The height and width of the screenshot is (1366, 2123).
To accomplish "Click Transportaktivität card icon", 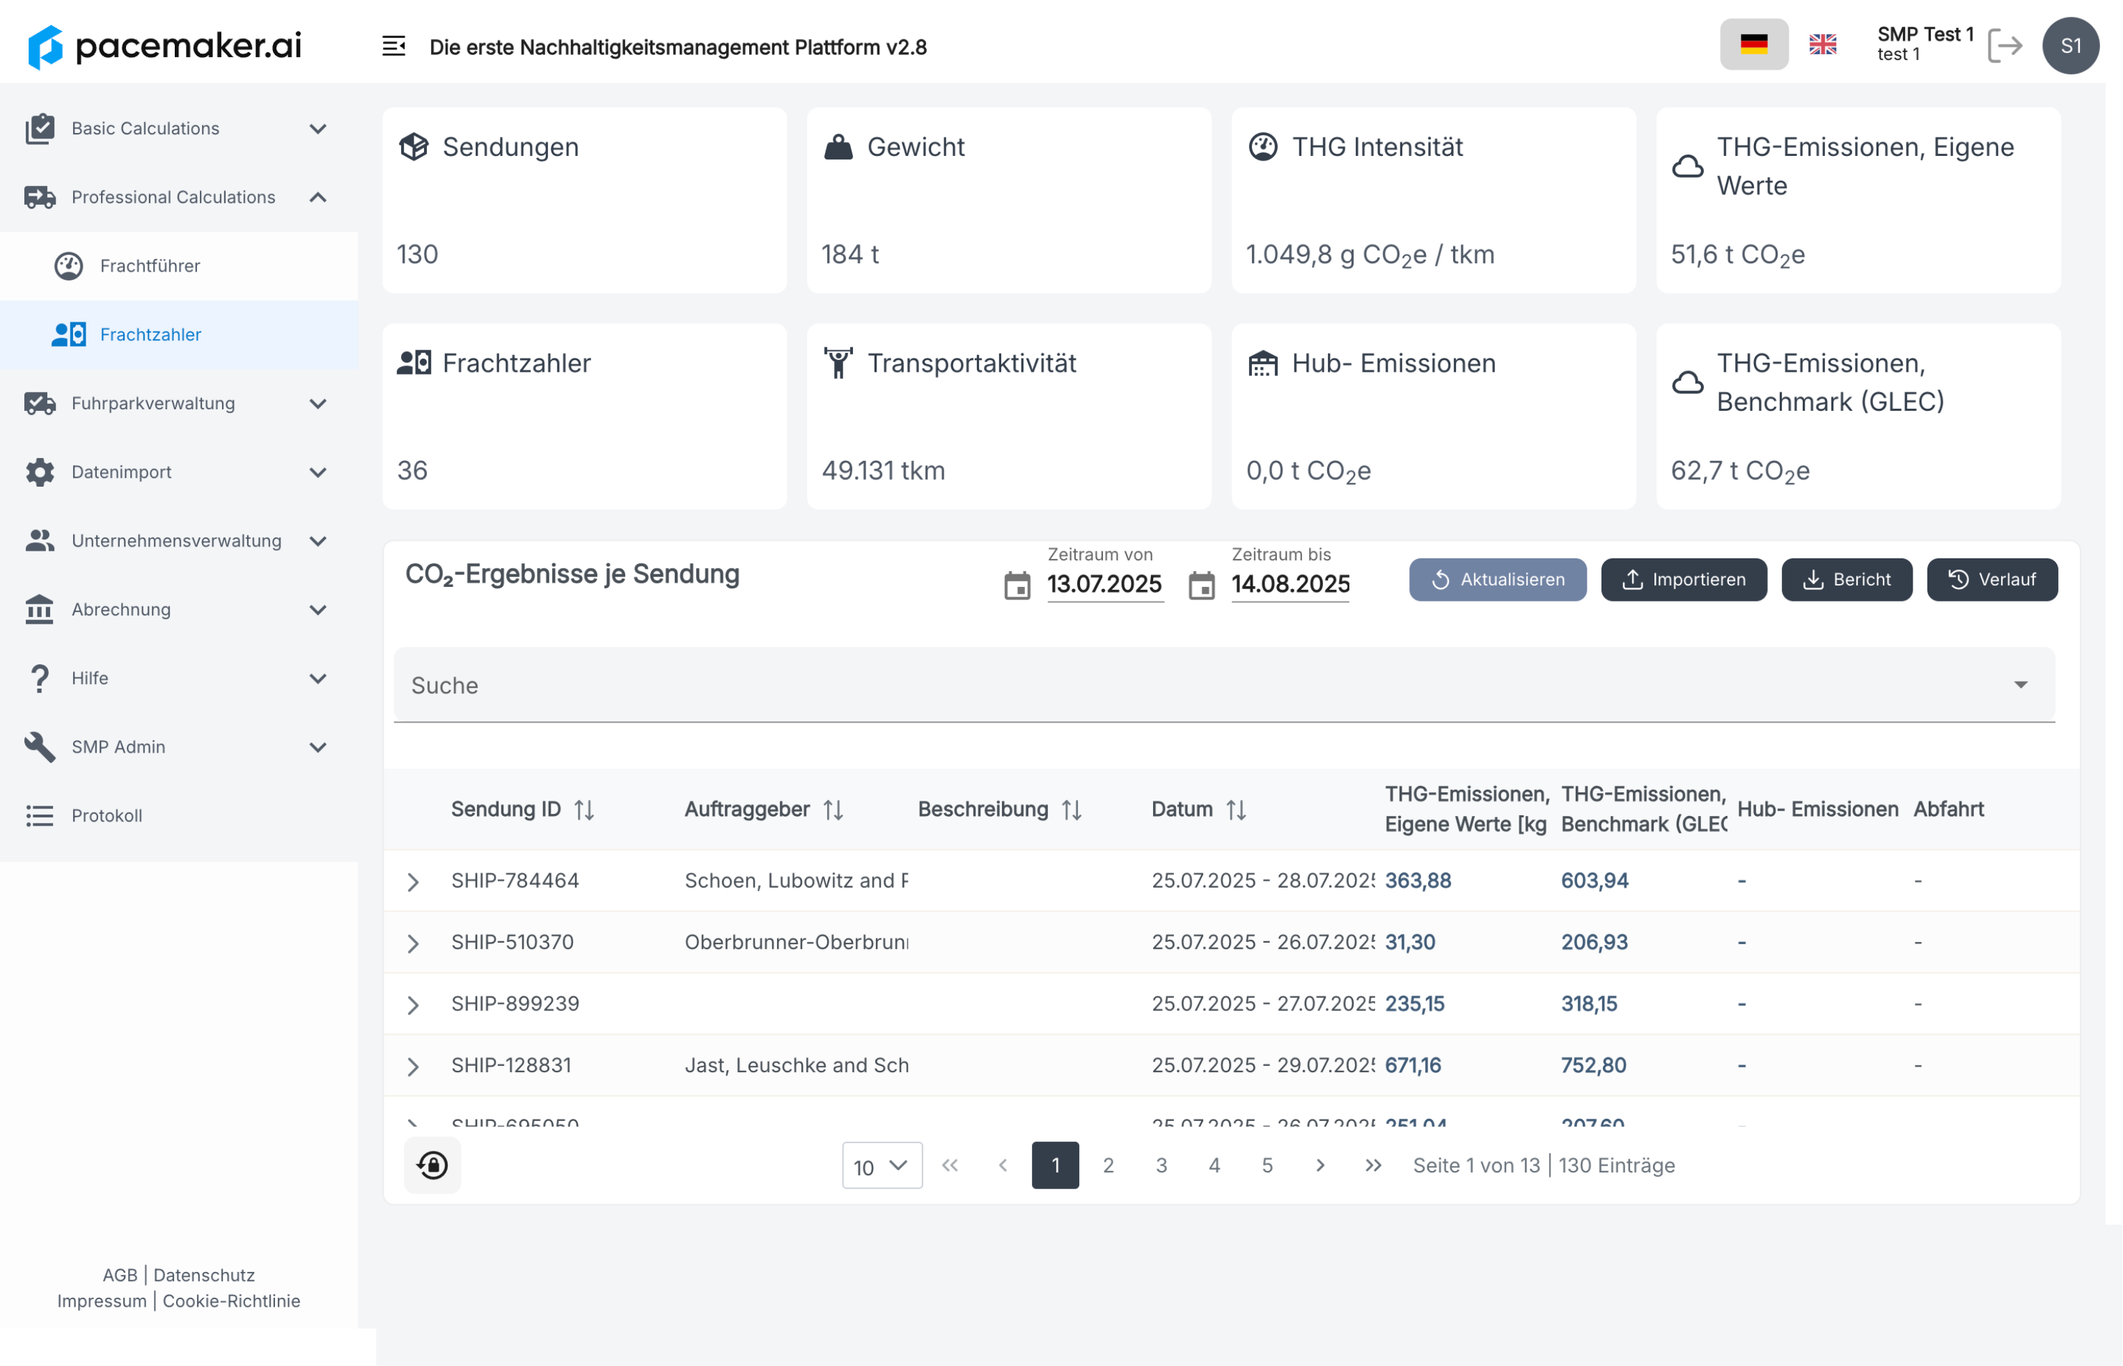I will [838, 363].
